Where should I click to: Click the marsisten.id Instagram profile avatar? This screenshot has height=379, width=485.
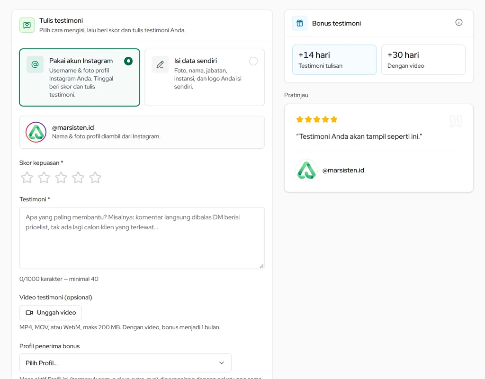(36, 132)
